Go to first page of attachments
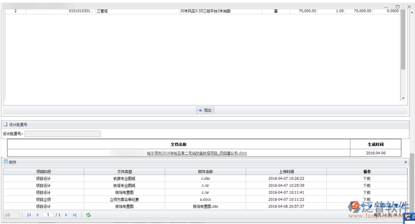This screenshot has width=415, height=224. coord(29,215)
